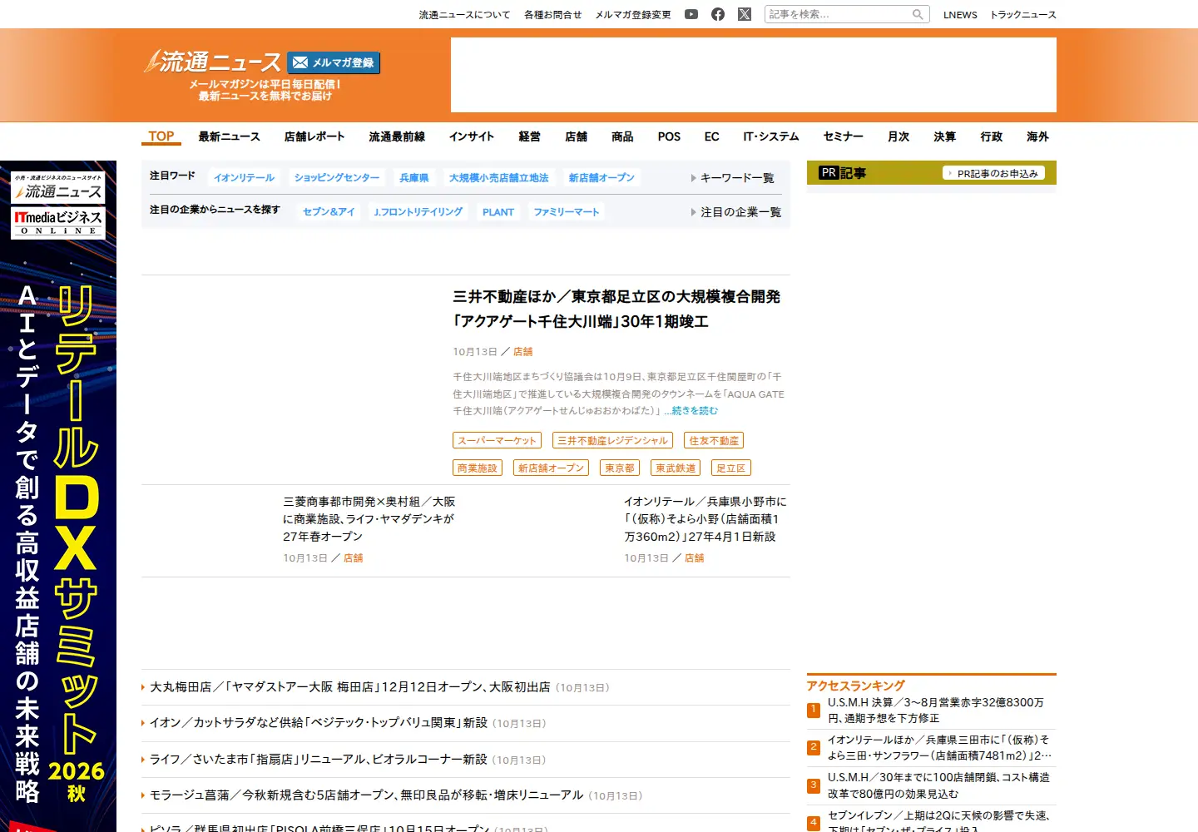Select the 店舗 navigation tab
1198x832 pixels.
pyautogui.click(x=576, y=136)
